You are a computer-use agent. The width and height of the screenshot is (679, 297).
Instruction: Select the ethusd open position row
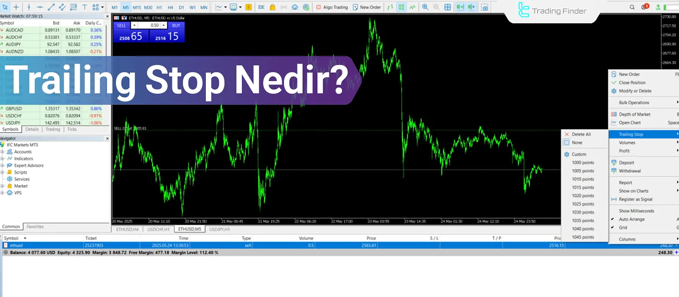click(x=339, y=245)
